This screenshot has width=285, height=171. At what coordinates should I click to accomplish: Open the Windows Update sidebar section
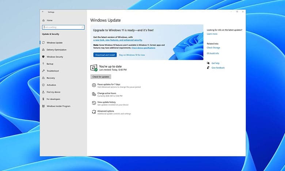point(63,43)
